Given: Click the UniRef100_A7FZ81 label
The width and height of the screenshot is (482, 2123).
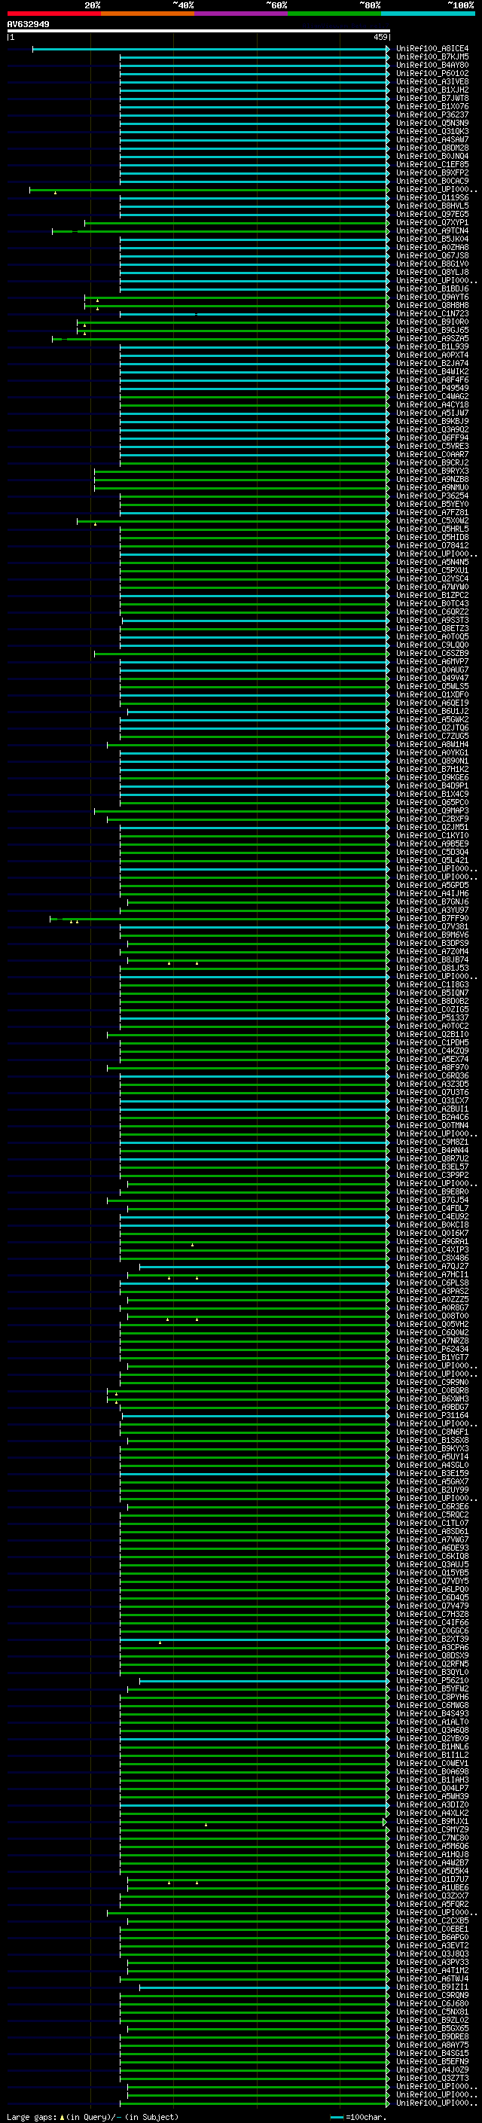Looking at the screenshot, I should (432, 513).
